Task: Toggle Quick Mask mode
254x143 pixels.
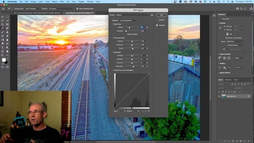Action: pos(2,67)
